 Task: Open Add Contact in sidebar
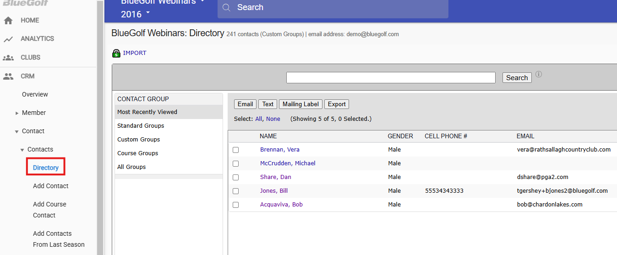pos(50,186)
